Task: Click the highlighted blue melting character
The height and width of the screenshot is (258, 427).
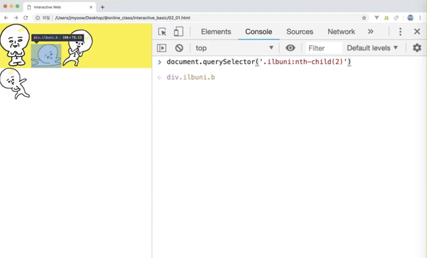Action: (46, 56)
